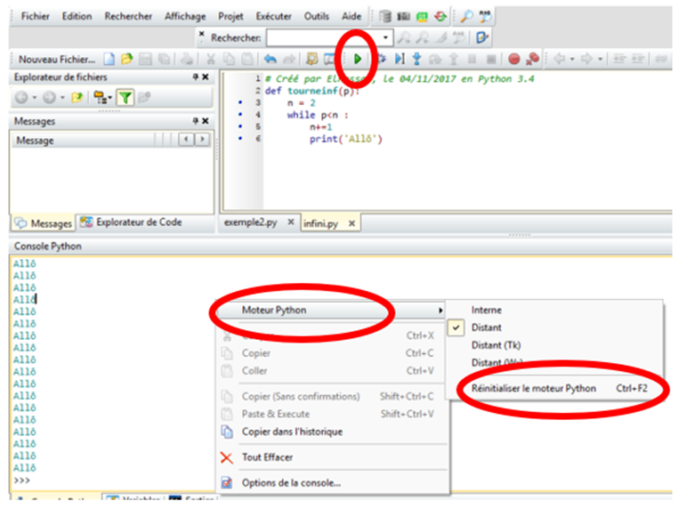Select the checked Distant engine option
Image resolution: width=694 pixels, height=509 pixels.
click(486, 327)
